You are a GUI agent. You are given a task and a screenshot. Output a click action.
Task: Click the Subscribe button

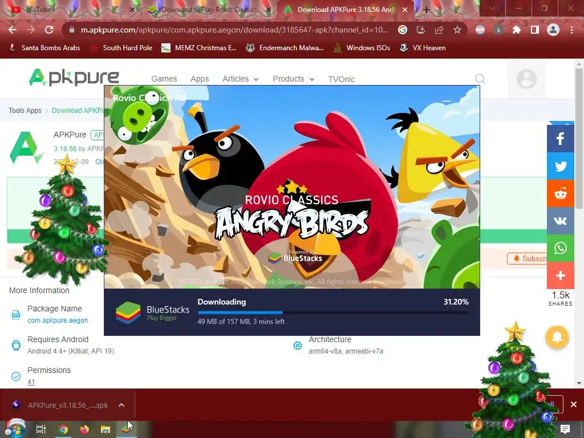[527, 258]
